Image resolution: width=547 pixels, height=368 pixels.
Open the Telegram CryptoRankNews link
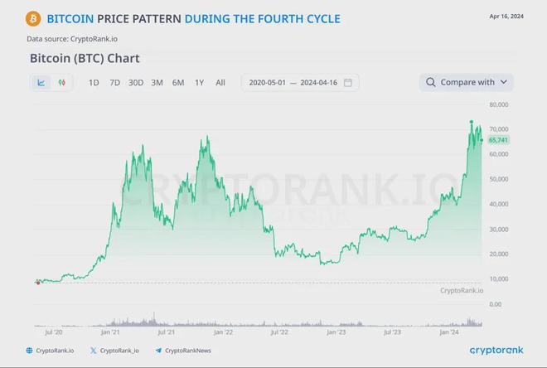click(183, 351)
